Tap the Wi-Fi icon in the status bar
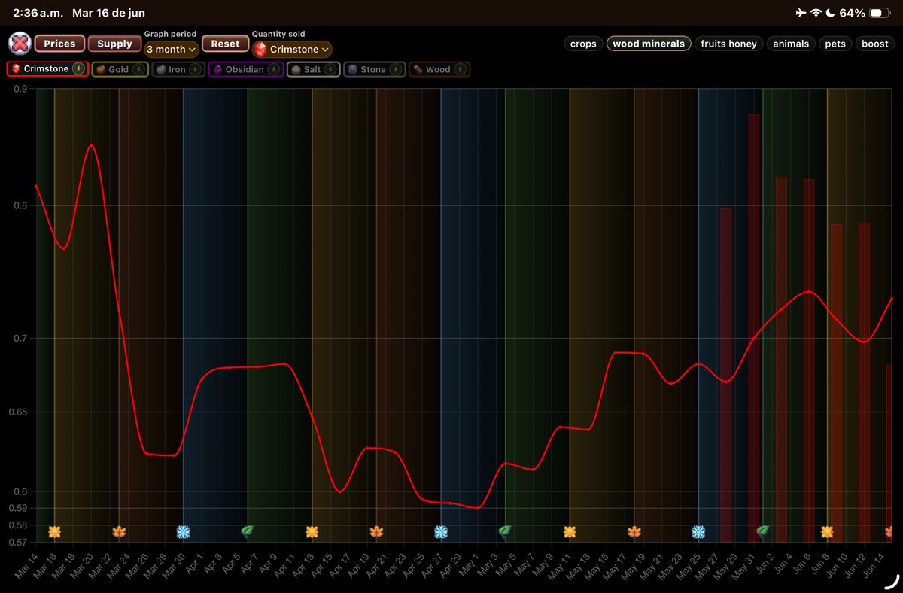 (x=815, y=13)
